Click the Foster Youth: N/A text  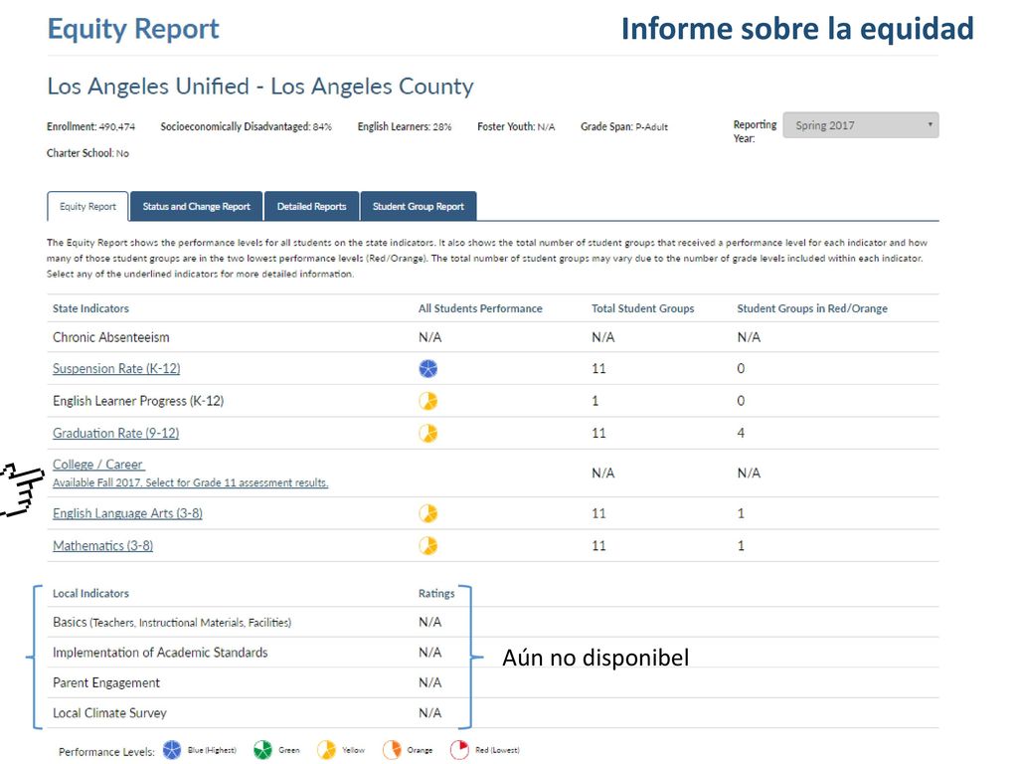[x=516, y=126]
